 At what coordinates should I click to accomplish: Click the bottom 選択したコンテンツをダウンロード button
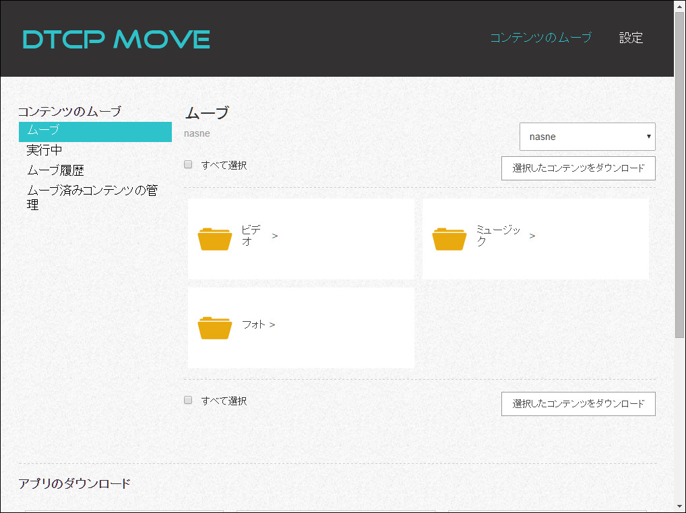(x=578, y=404)
